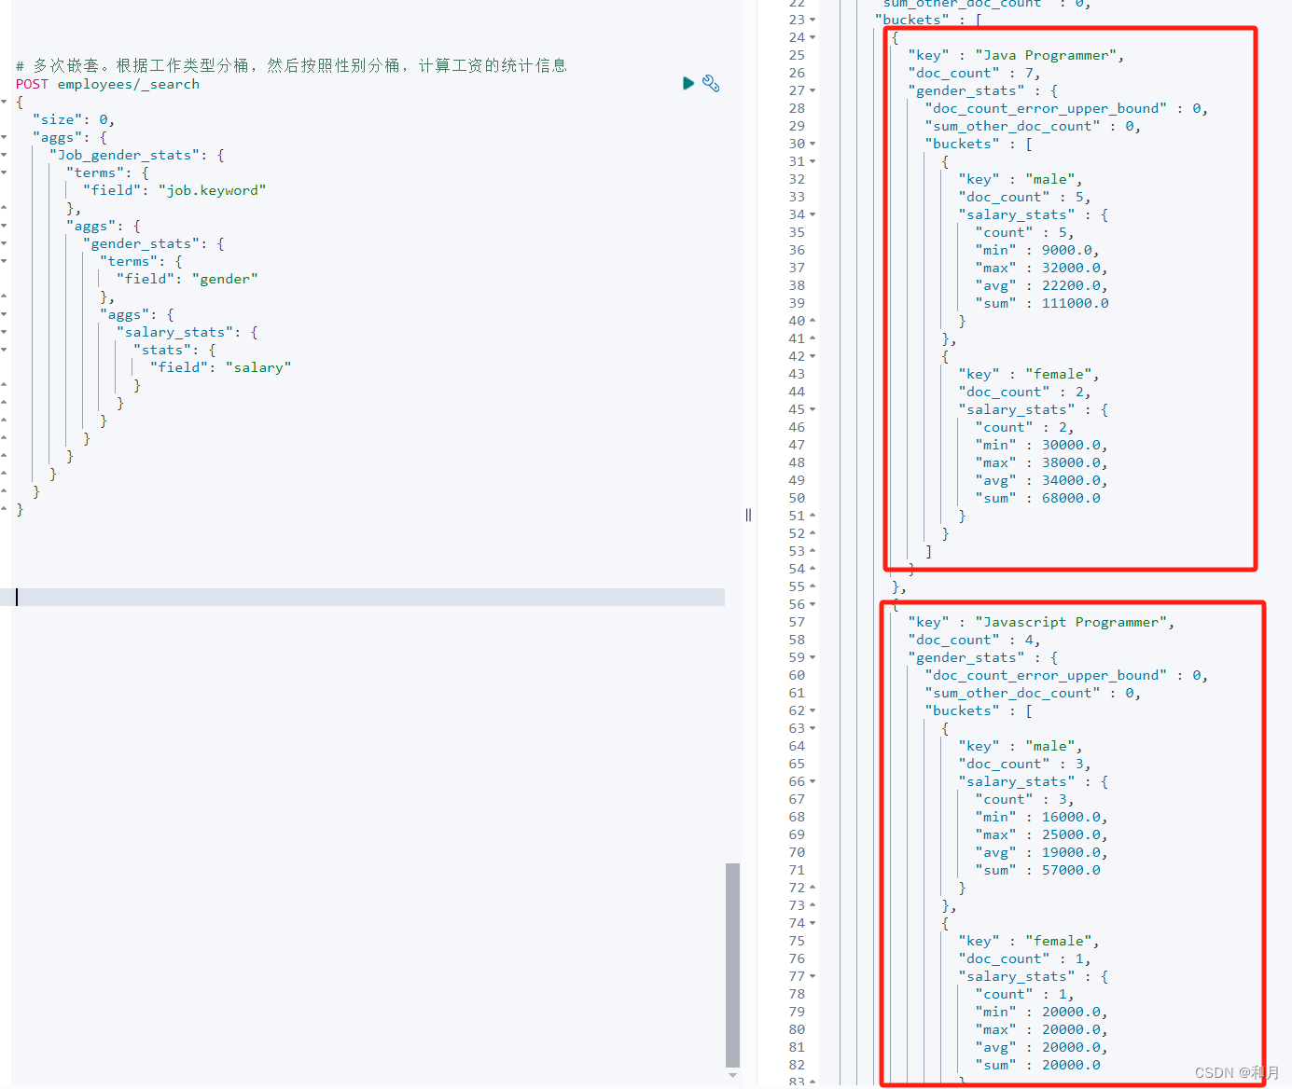Click the "gender_stats" key in request editor
Screen dimensions: 1292x1089
pyautogui.click(x=143, y=243)
